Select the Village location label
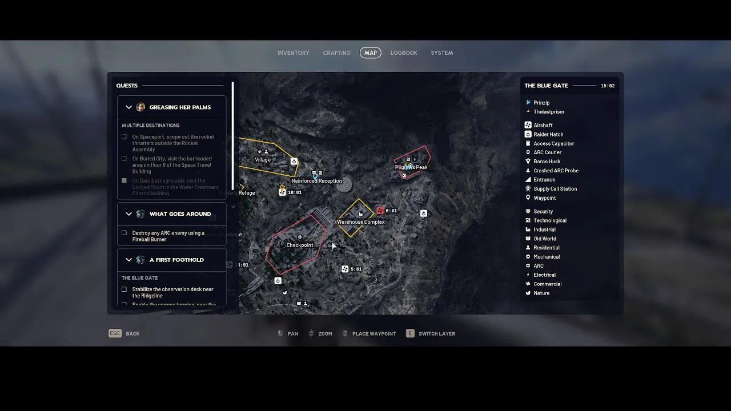This screenshot has height=411, width=731. click(263, 160)
